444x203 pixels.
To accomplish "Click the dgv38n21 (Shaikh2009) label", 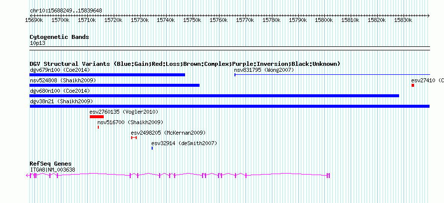I will pos(61,101).
